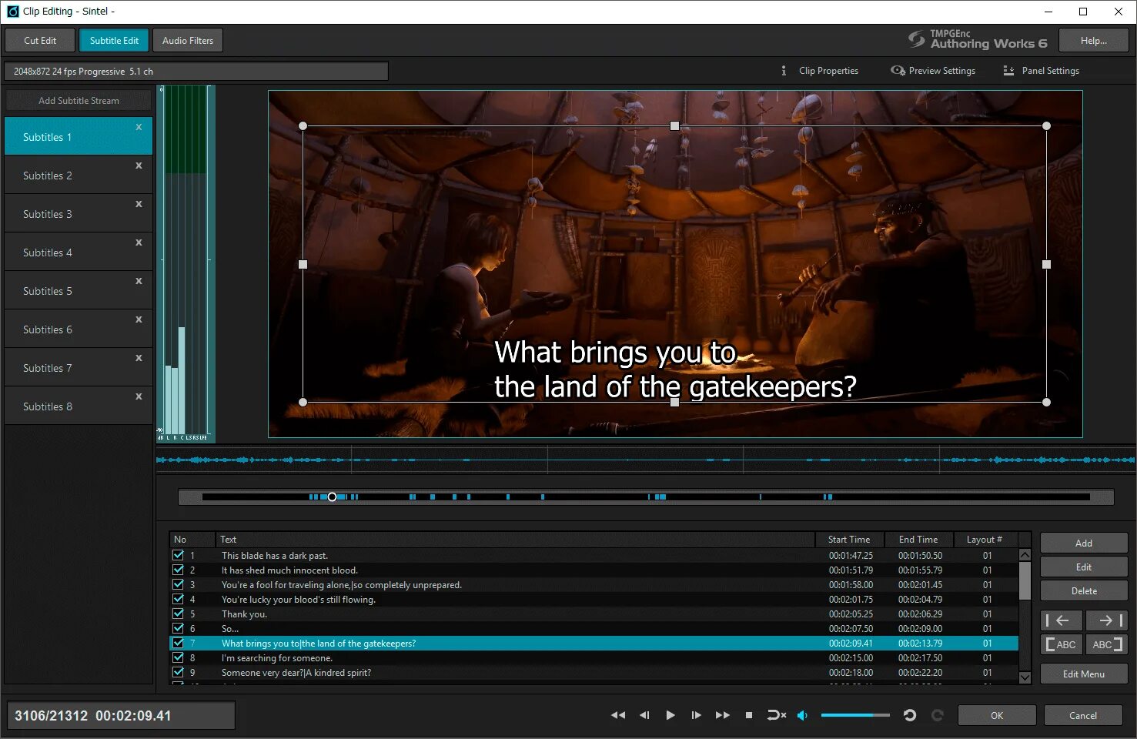1137x739 pixels.
Task: Switch to the Audio Filters tab
Action: [x=188, y=41]
